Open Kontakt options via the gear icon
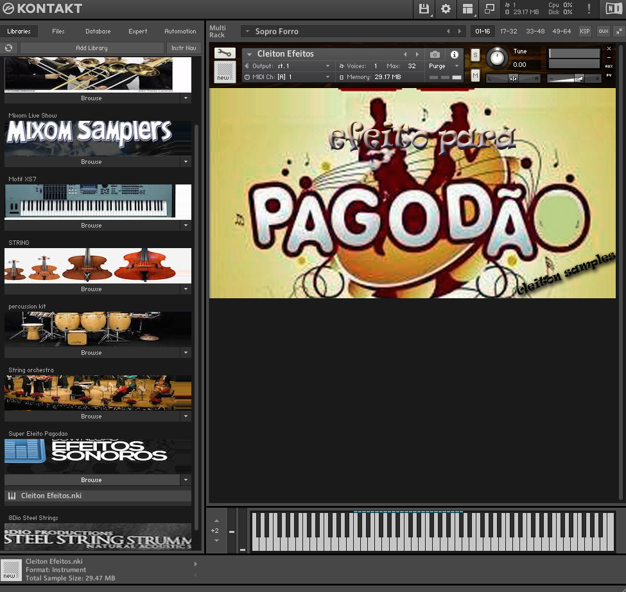The height and width of the screenshot is (592, 626). 446,9
